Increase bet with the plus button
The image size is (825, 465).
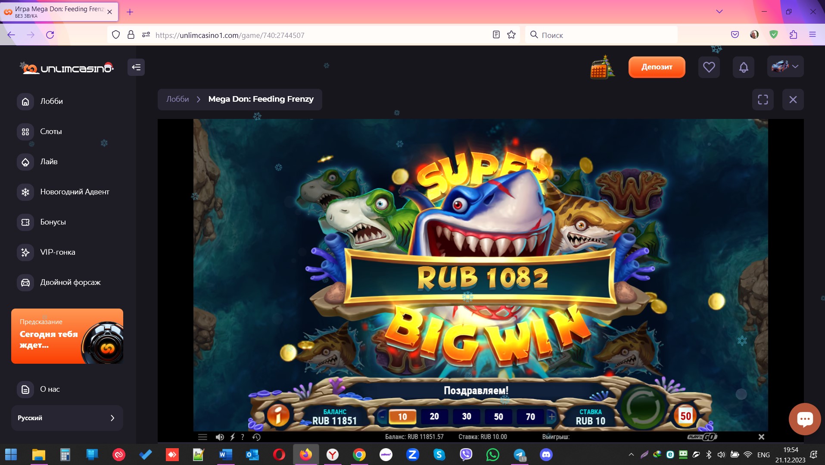(551, 416)
